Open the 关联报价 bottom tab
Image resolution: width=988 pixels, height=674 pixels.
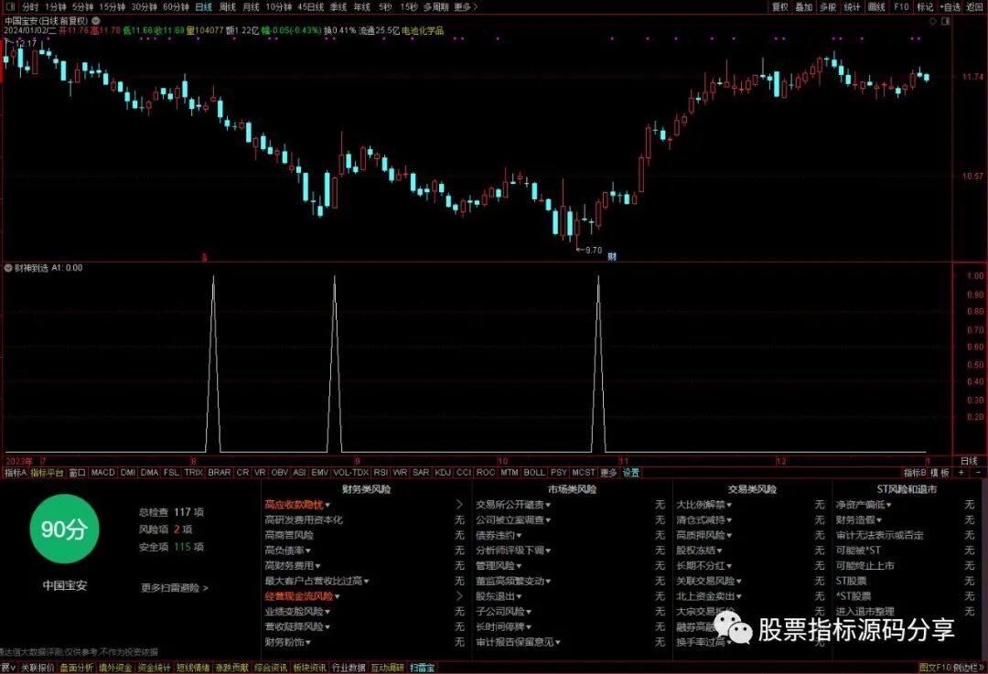pos(38,668)
